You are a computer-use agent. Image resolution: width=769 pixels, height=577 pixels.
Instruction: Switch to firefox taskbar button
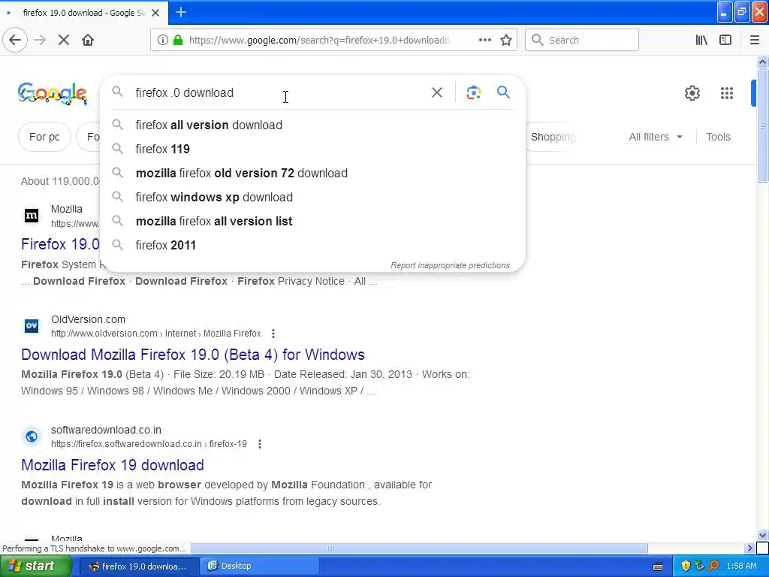tap(138, 566)
